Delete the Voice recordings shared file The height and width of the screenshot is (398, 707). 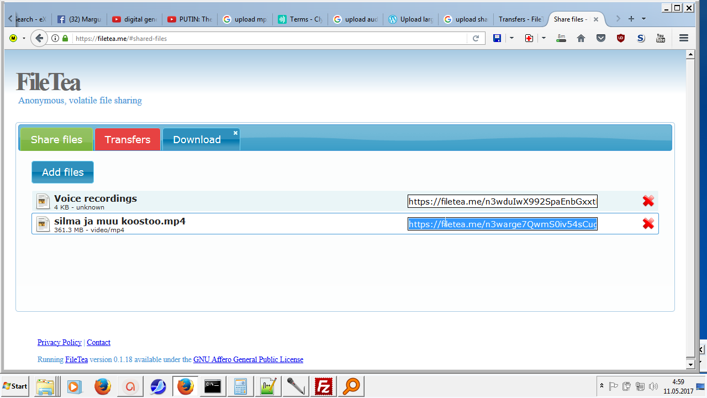pos(648,201)
